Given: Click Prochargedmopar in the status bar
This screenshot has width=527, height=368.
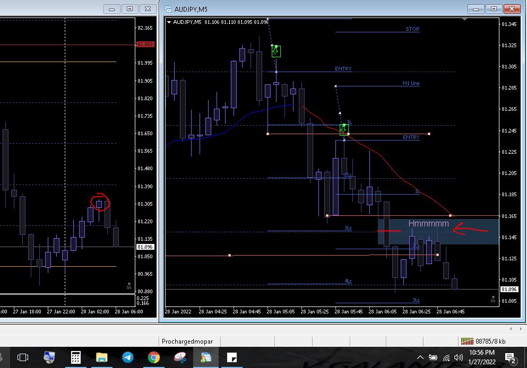Looking at the screenshot, I should pyautogui.click(x=187, y=341).
